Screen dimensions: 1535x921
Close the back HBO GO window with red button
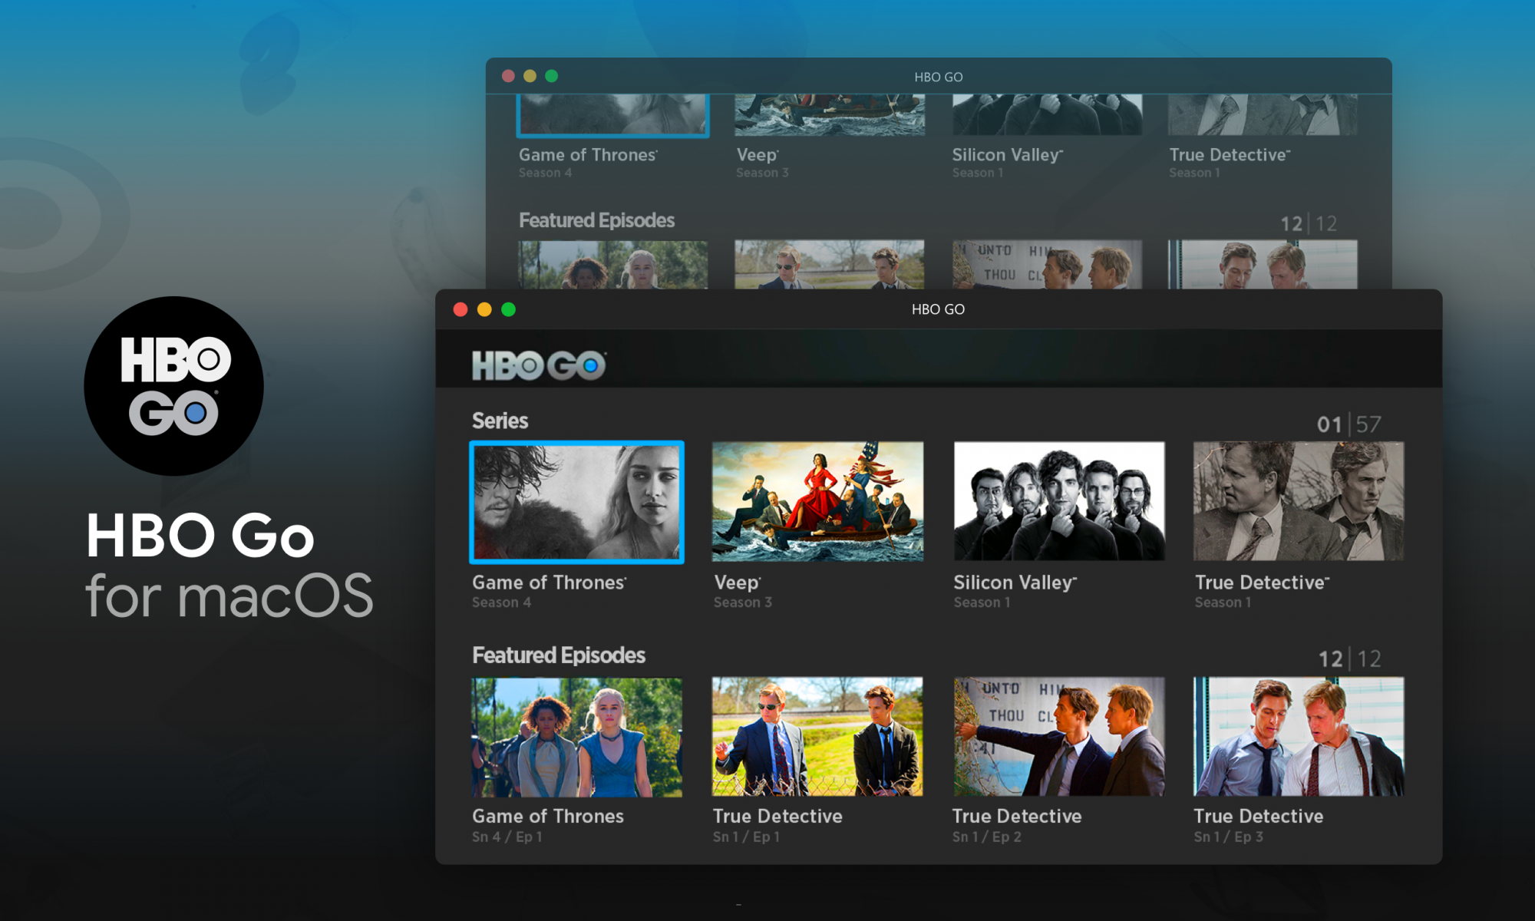click(508, 76)
